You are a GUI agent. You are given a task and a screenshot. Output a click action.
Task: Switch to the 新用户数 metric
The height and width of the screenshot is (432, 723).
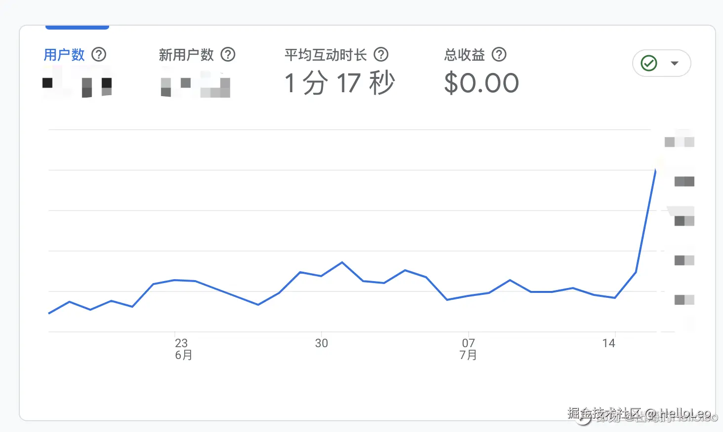(x=185, y=55)
